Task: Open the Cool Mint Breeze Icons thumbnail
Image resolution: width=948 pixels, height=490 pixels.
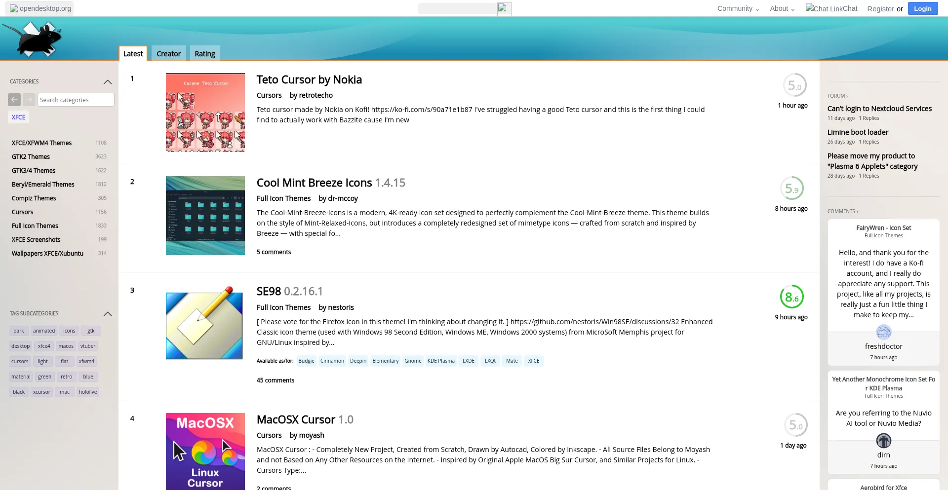Action: coord(205,216)
